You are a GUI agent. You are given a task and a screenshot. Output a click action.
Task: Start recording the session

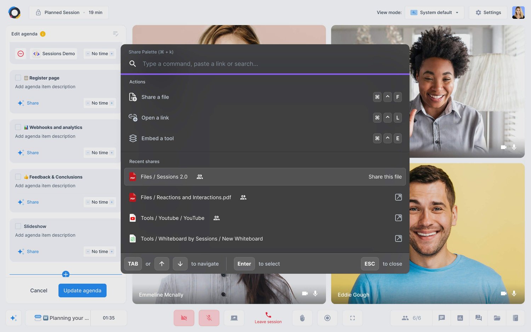(x=327, y=318)
